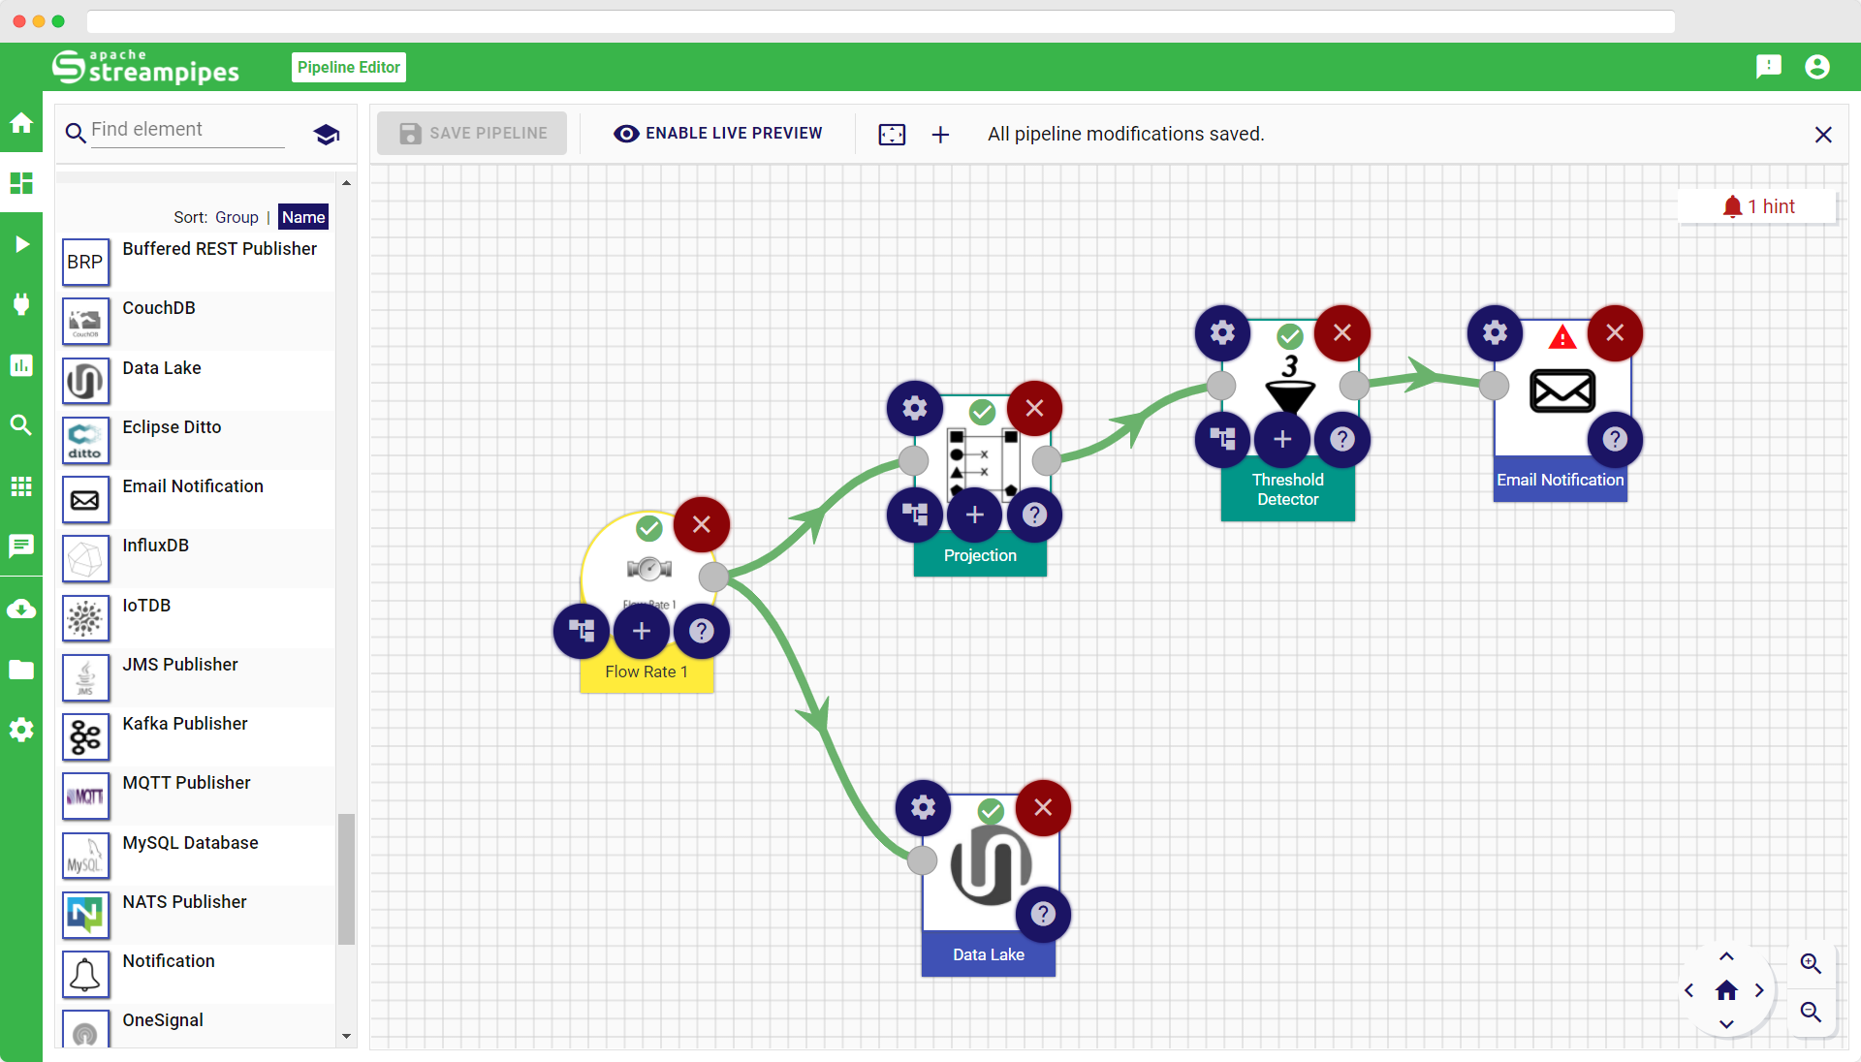1861x1062 pixels.
Task: Click the zoom out icon on canvas
Action: (1809, 1011)
